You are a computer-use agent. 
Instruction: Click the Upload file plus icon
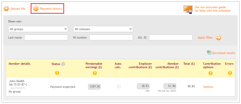click(6, 9)
